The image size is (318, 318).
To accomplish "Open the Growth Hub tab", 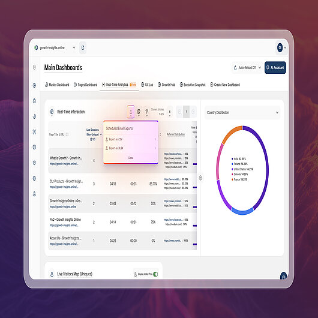I will pos(167,85).
